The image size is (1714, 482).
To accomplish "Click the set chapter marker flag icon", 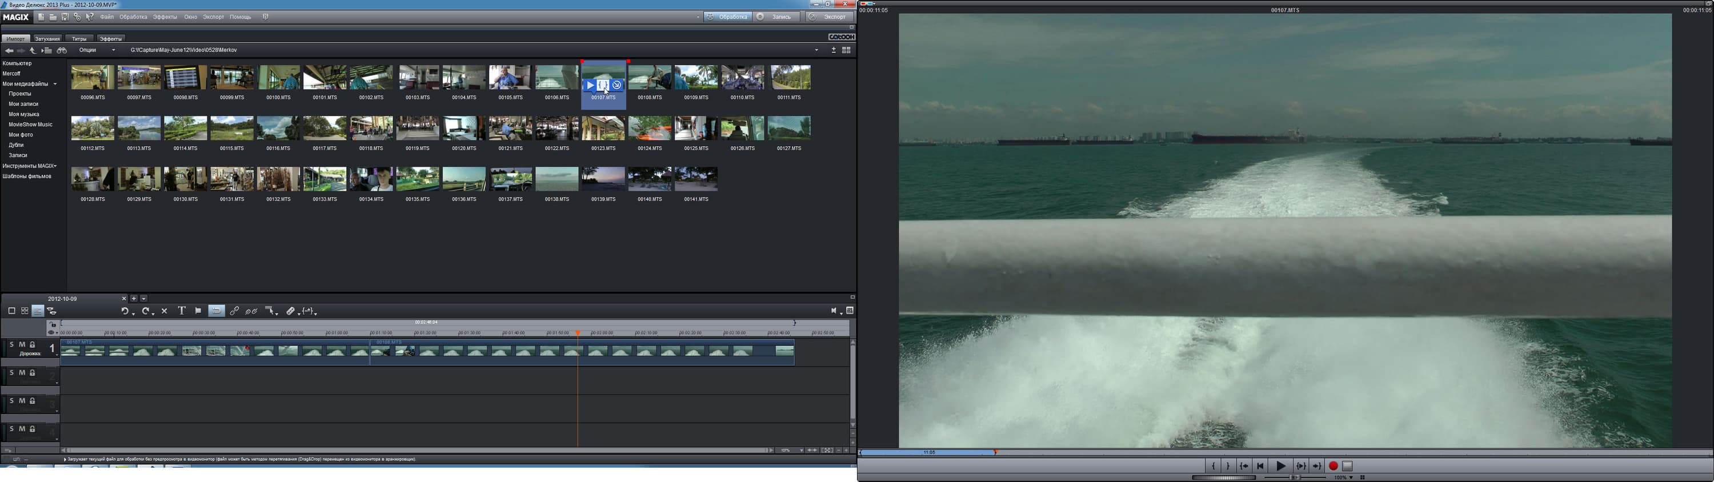I will [198, 311].
